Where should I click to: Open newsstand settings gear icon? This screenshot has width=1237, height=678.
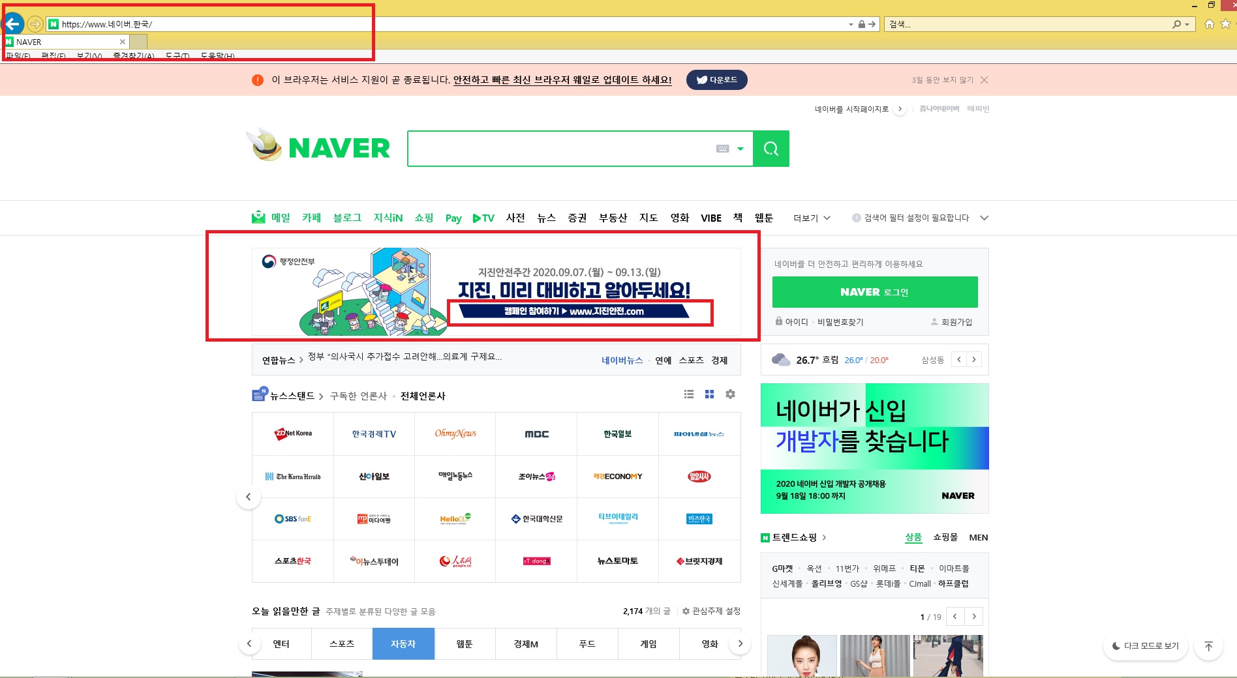point(730,394)
